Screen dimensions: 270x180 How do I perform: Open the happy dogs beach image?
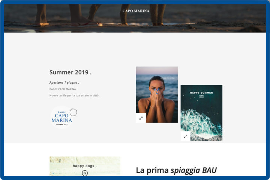coord(85,166)
